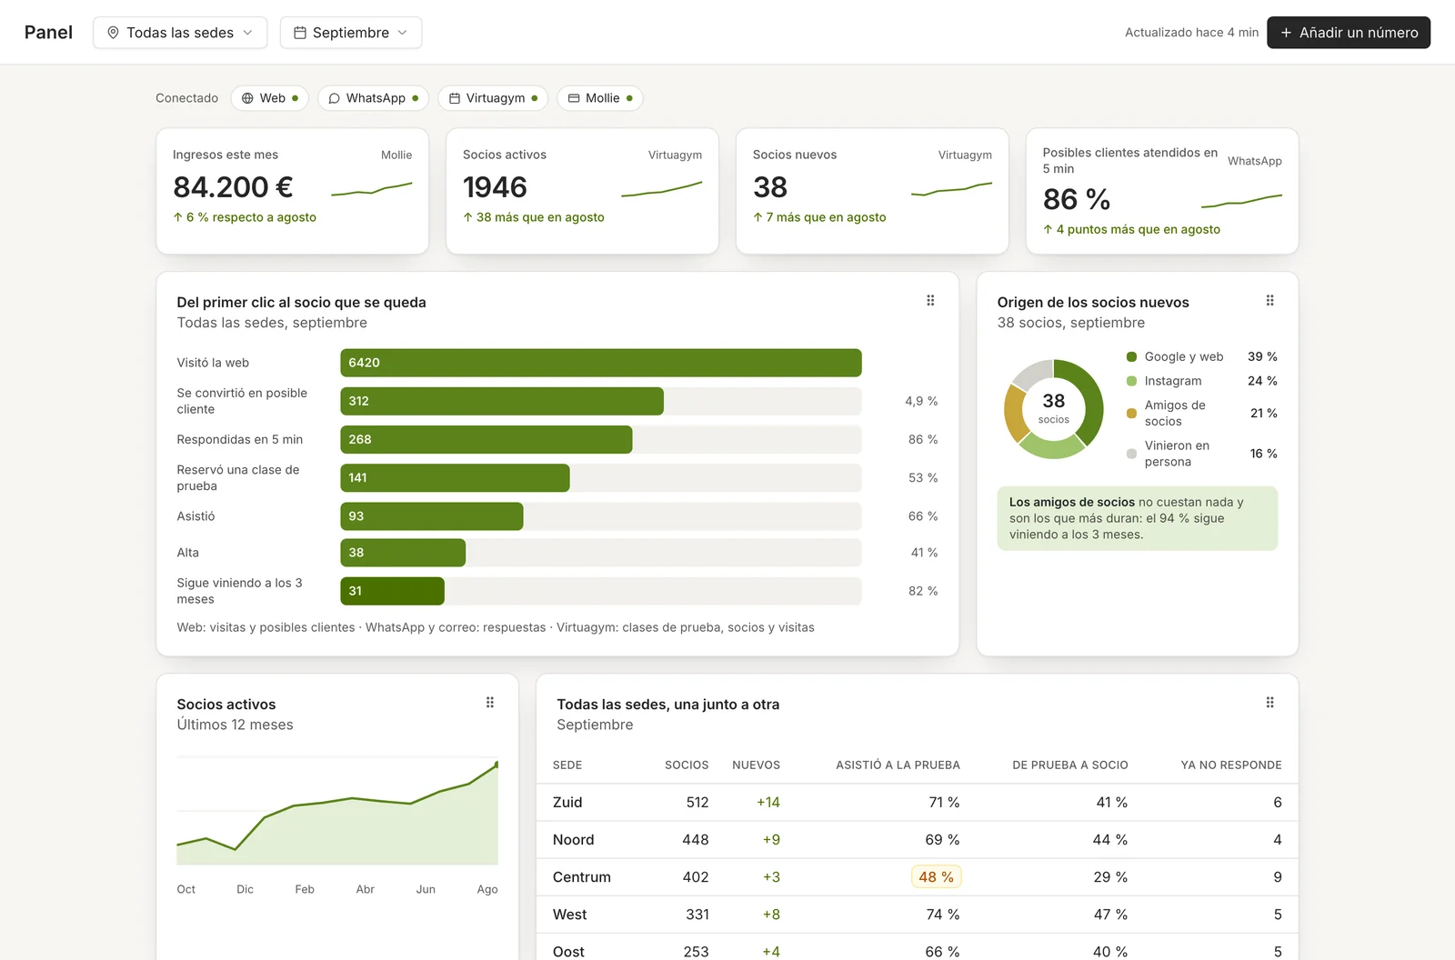Click the Socios nuevos 38 card
1455x960 pixels.
[x=872, y=191]
